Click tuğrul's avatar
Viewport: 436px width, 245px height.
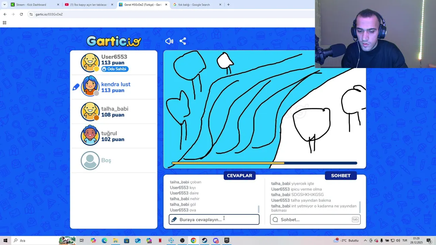point(90,136)
